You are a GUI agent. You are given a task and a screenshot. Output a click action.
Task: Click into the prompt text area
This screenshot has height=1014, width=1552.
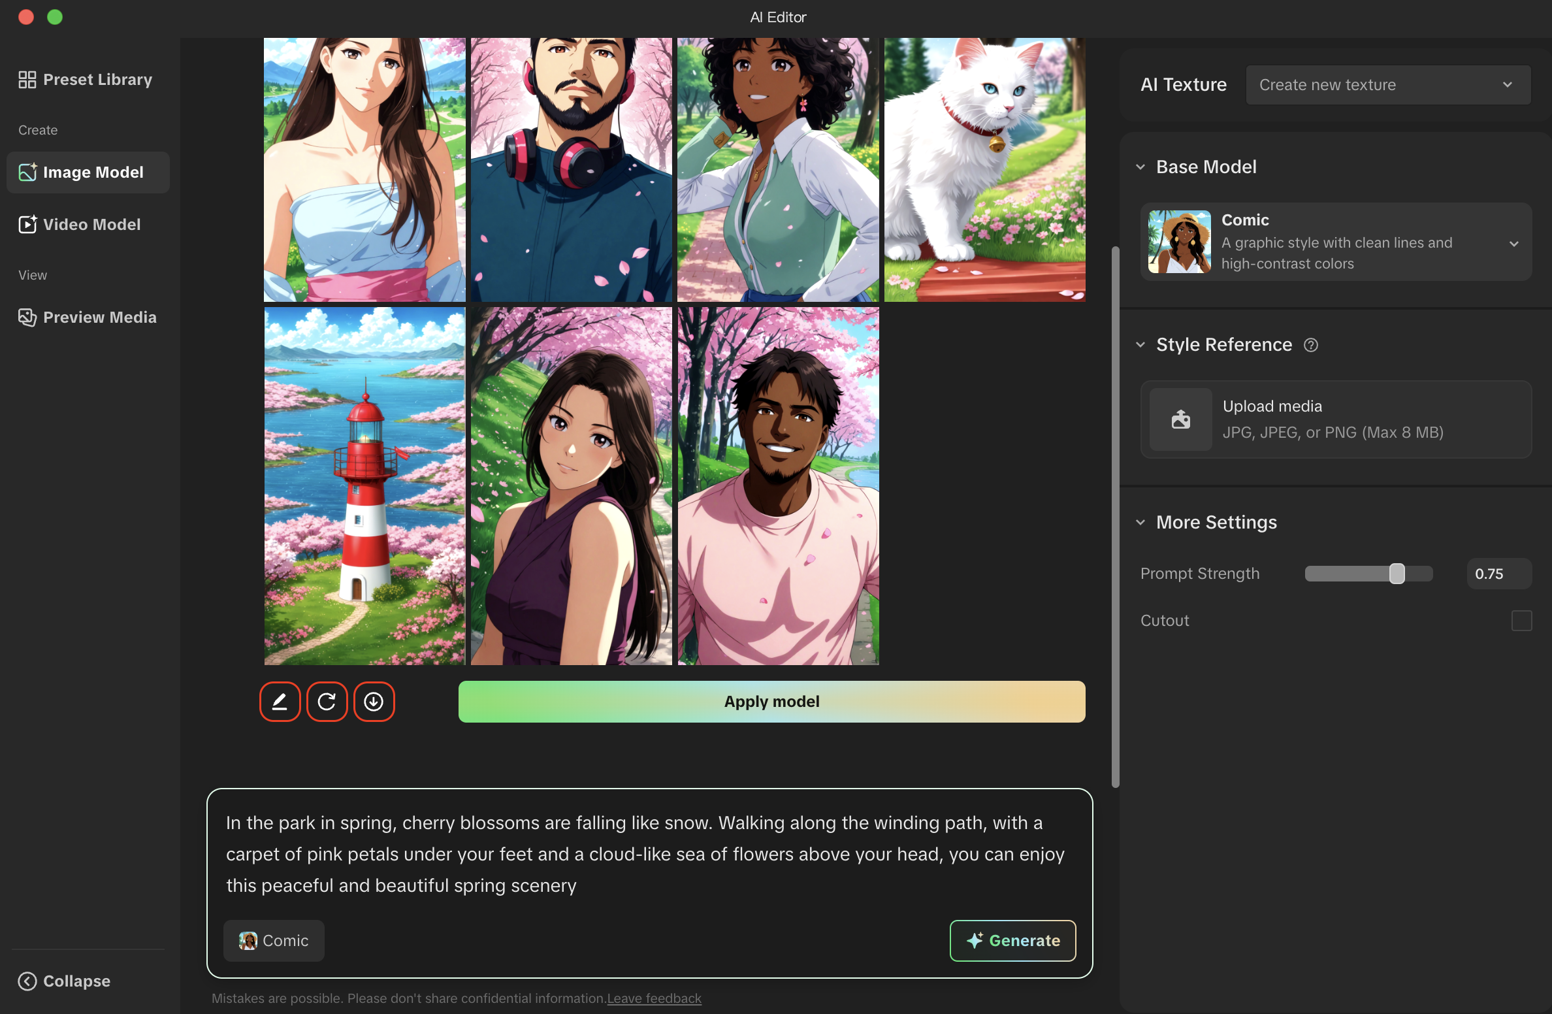pos(647,854)
